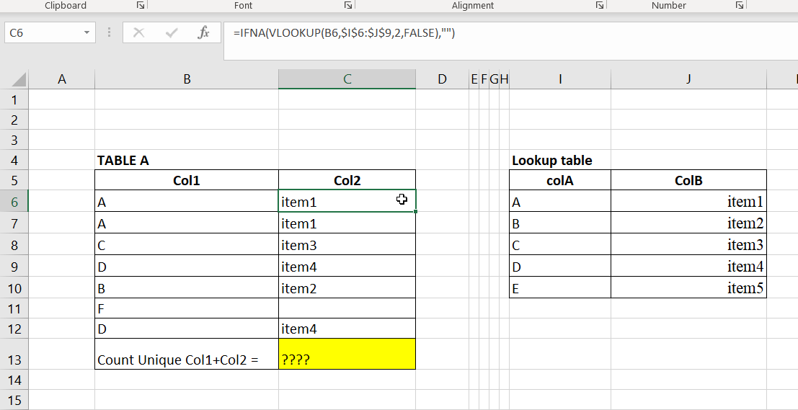The height and width of the screenshot is (410, 798).
Task: Click the ColB header cell
Action: click(x=688, y=181)
